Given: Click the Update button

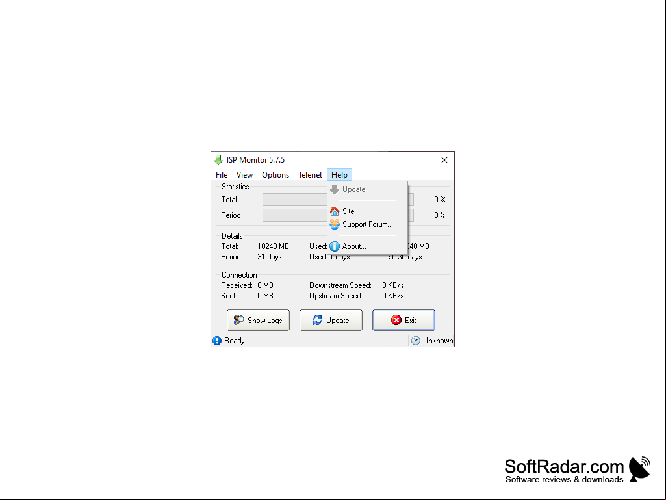Looking at the screenshot, I should pyautogui.click(x=331, y=320).
